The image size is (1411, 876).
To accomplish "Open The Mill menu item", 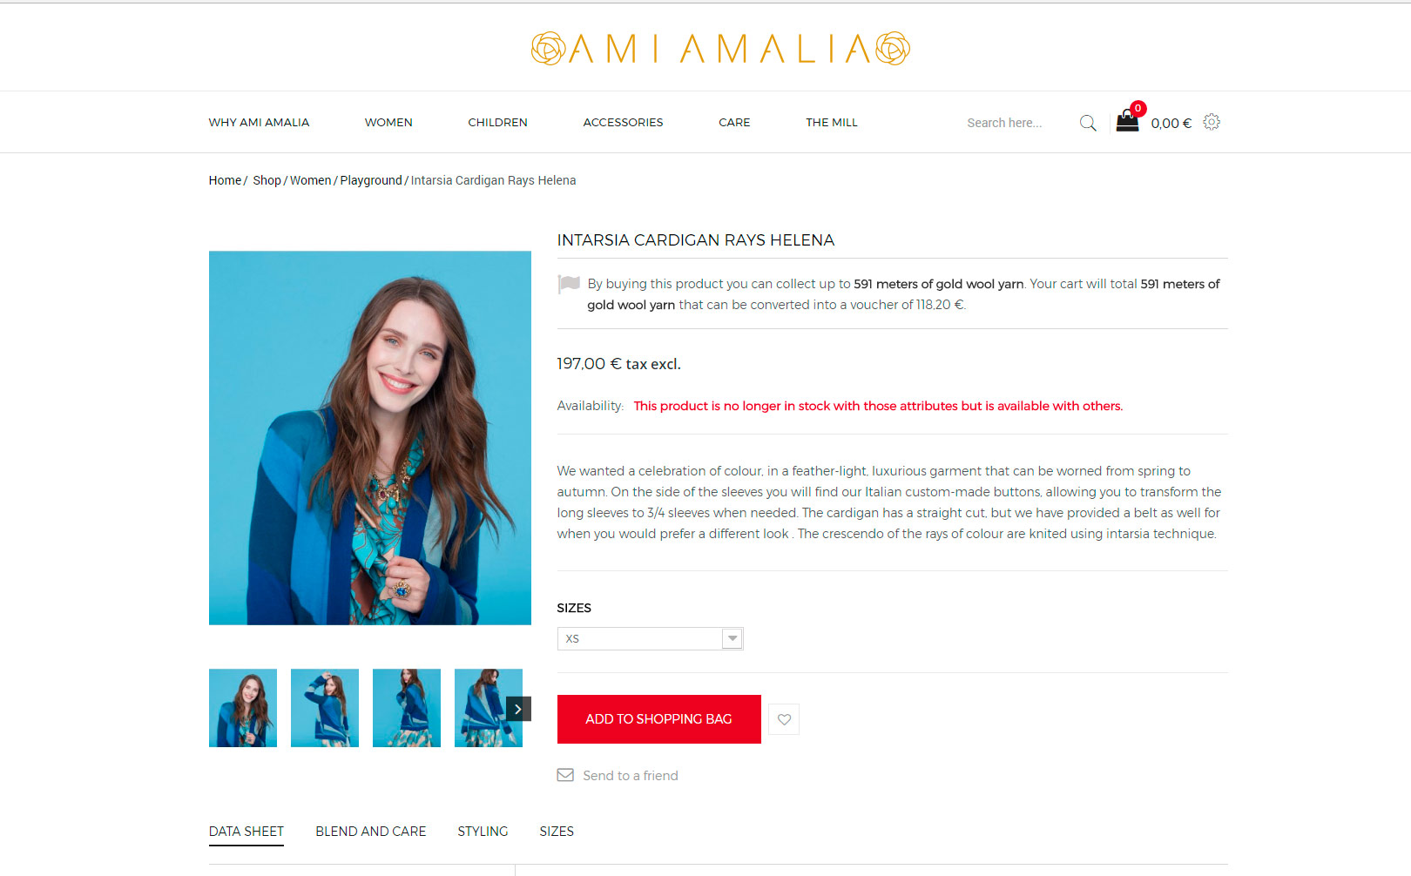I will coord(832,123).
